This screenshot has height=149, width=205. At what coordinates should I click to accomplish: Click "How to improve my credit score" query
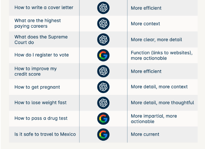click(35, 71)
